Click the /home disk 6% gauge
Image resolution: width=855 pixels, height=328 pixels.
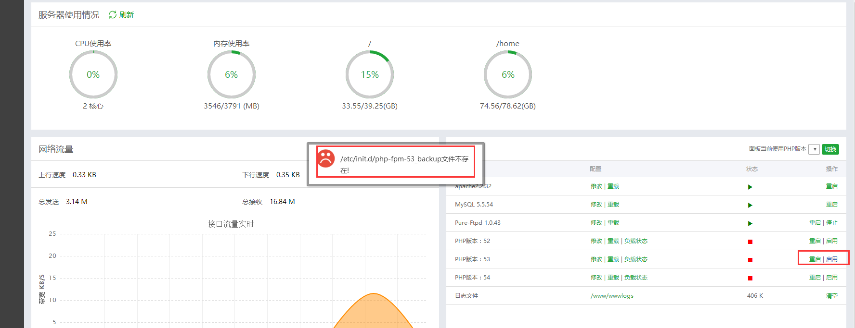point(508,74)
